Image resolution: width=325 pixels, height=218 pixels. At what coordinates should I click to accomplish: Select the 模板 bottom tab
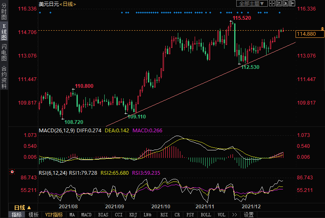[x=33, y=215]
